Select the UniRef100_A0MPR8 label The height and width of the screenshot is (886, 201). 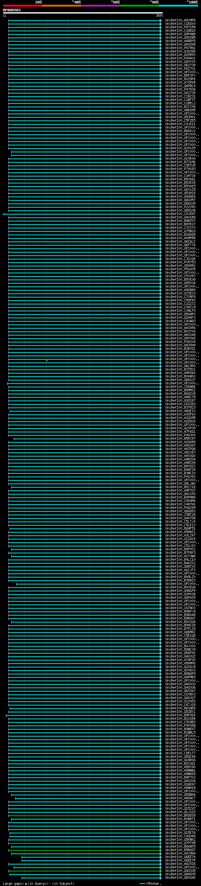tap(180, 238)
